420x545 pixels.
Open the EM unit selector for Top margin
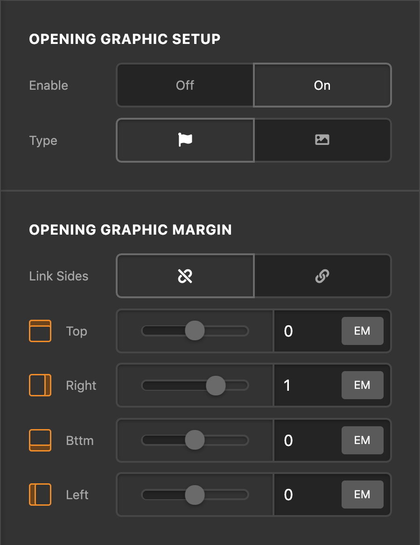[363, 330]
